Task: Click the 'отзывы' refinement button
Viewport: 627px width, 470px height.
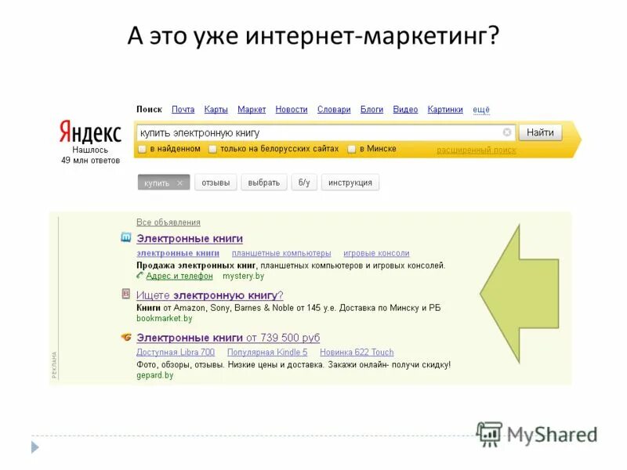Action: [216, 183]
